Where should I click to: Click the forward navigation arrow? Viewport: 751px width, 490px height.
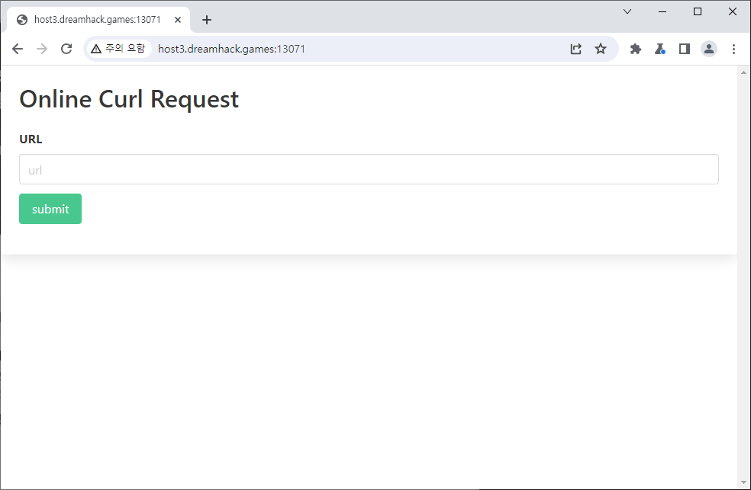click(42, 49)
